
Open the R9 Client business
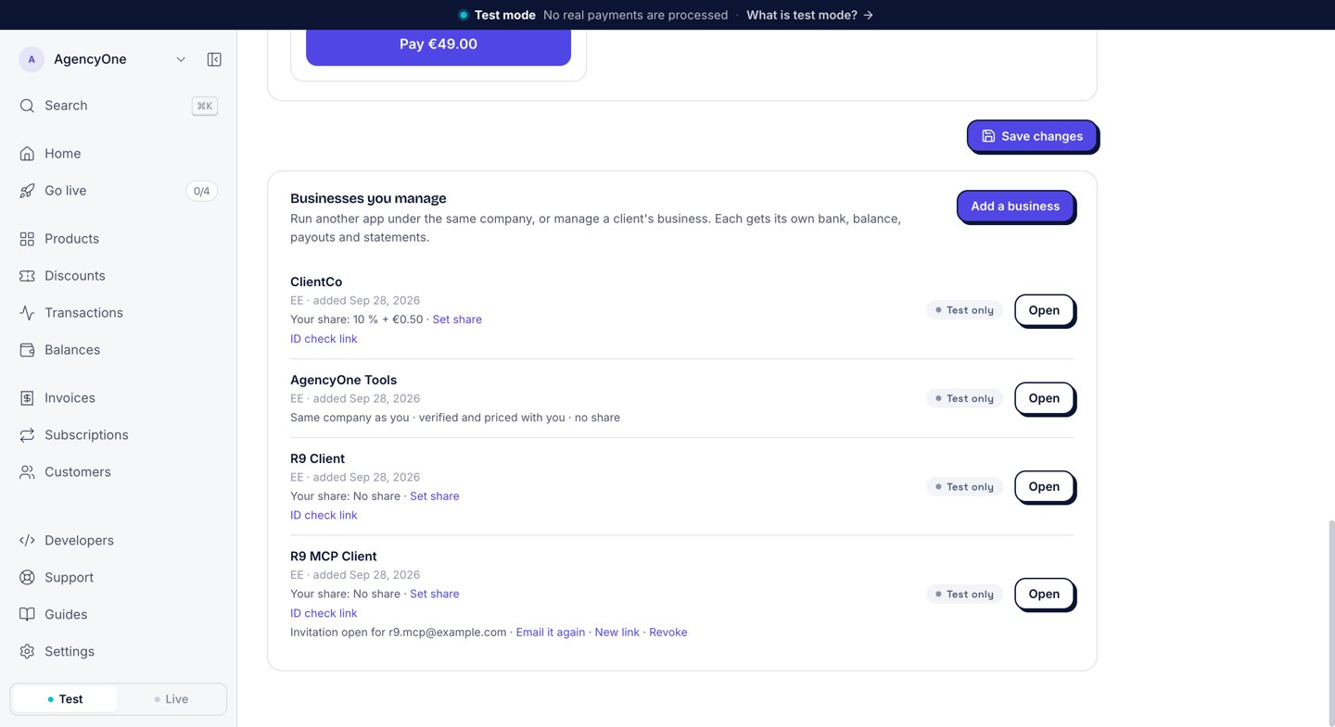(x=1044, y=486)
